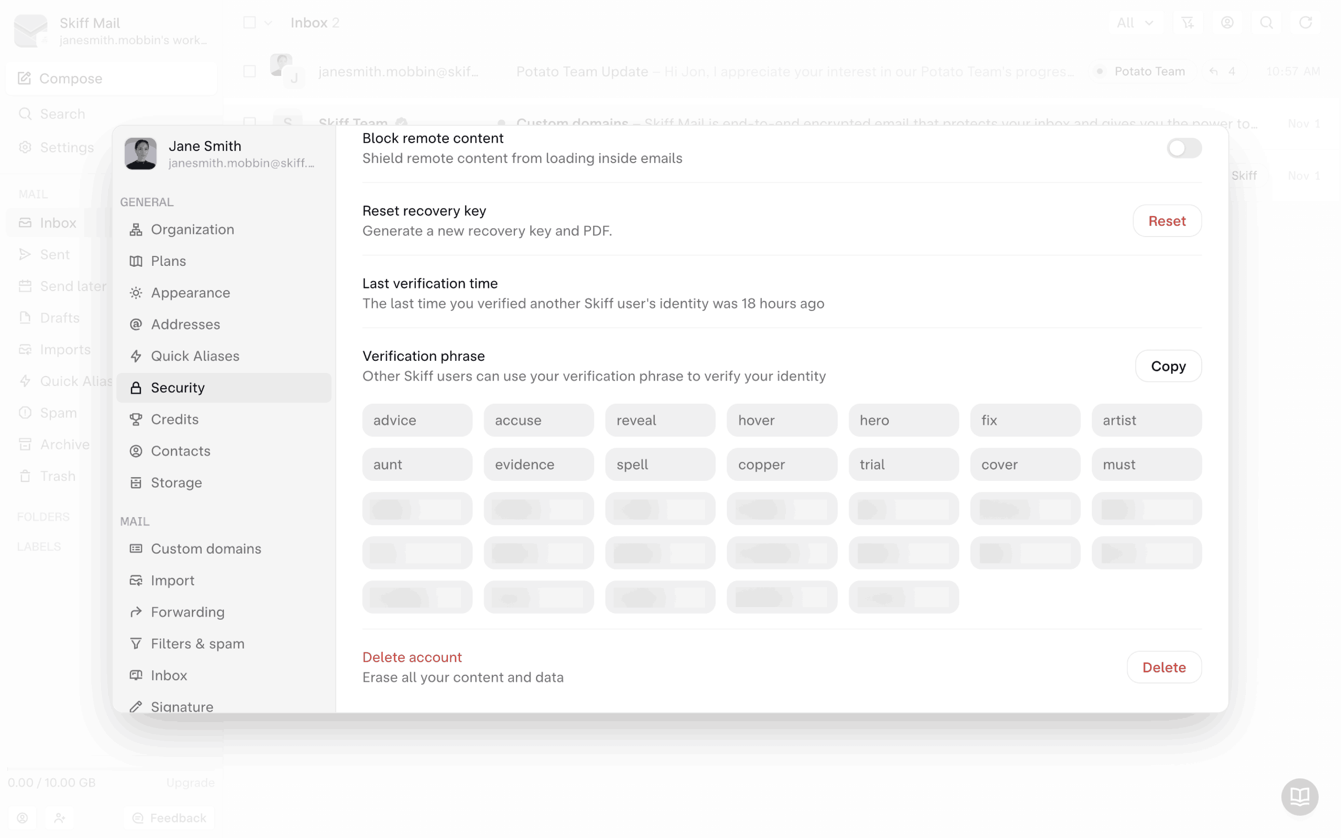Click Jane Smith's profile photo
1341x838 pixels.
[x=140, y=154]
